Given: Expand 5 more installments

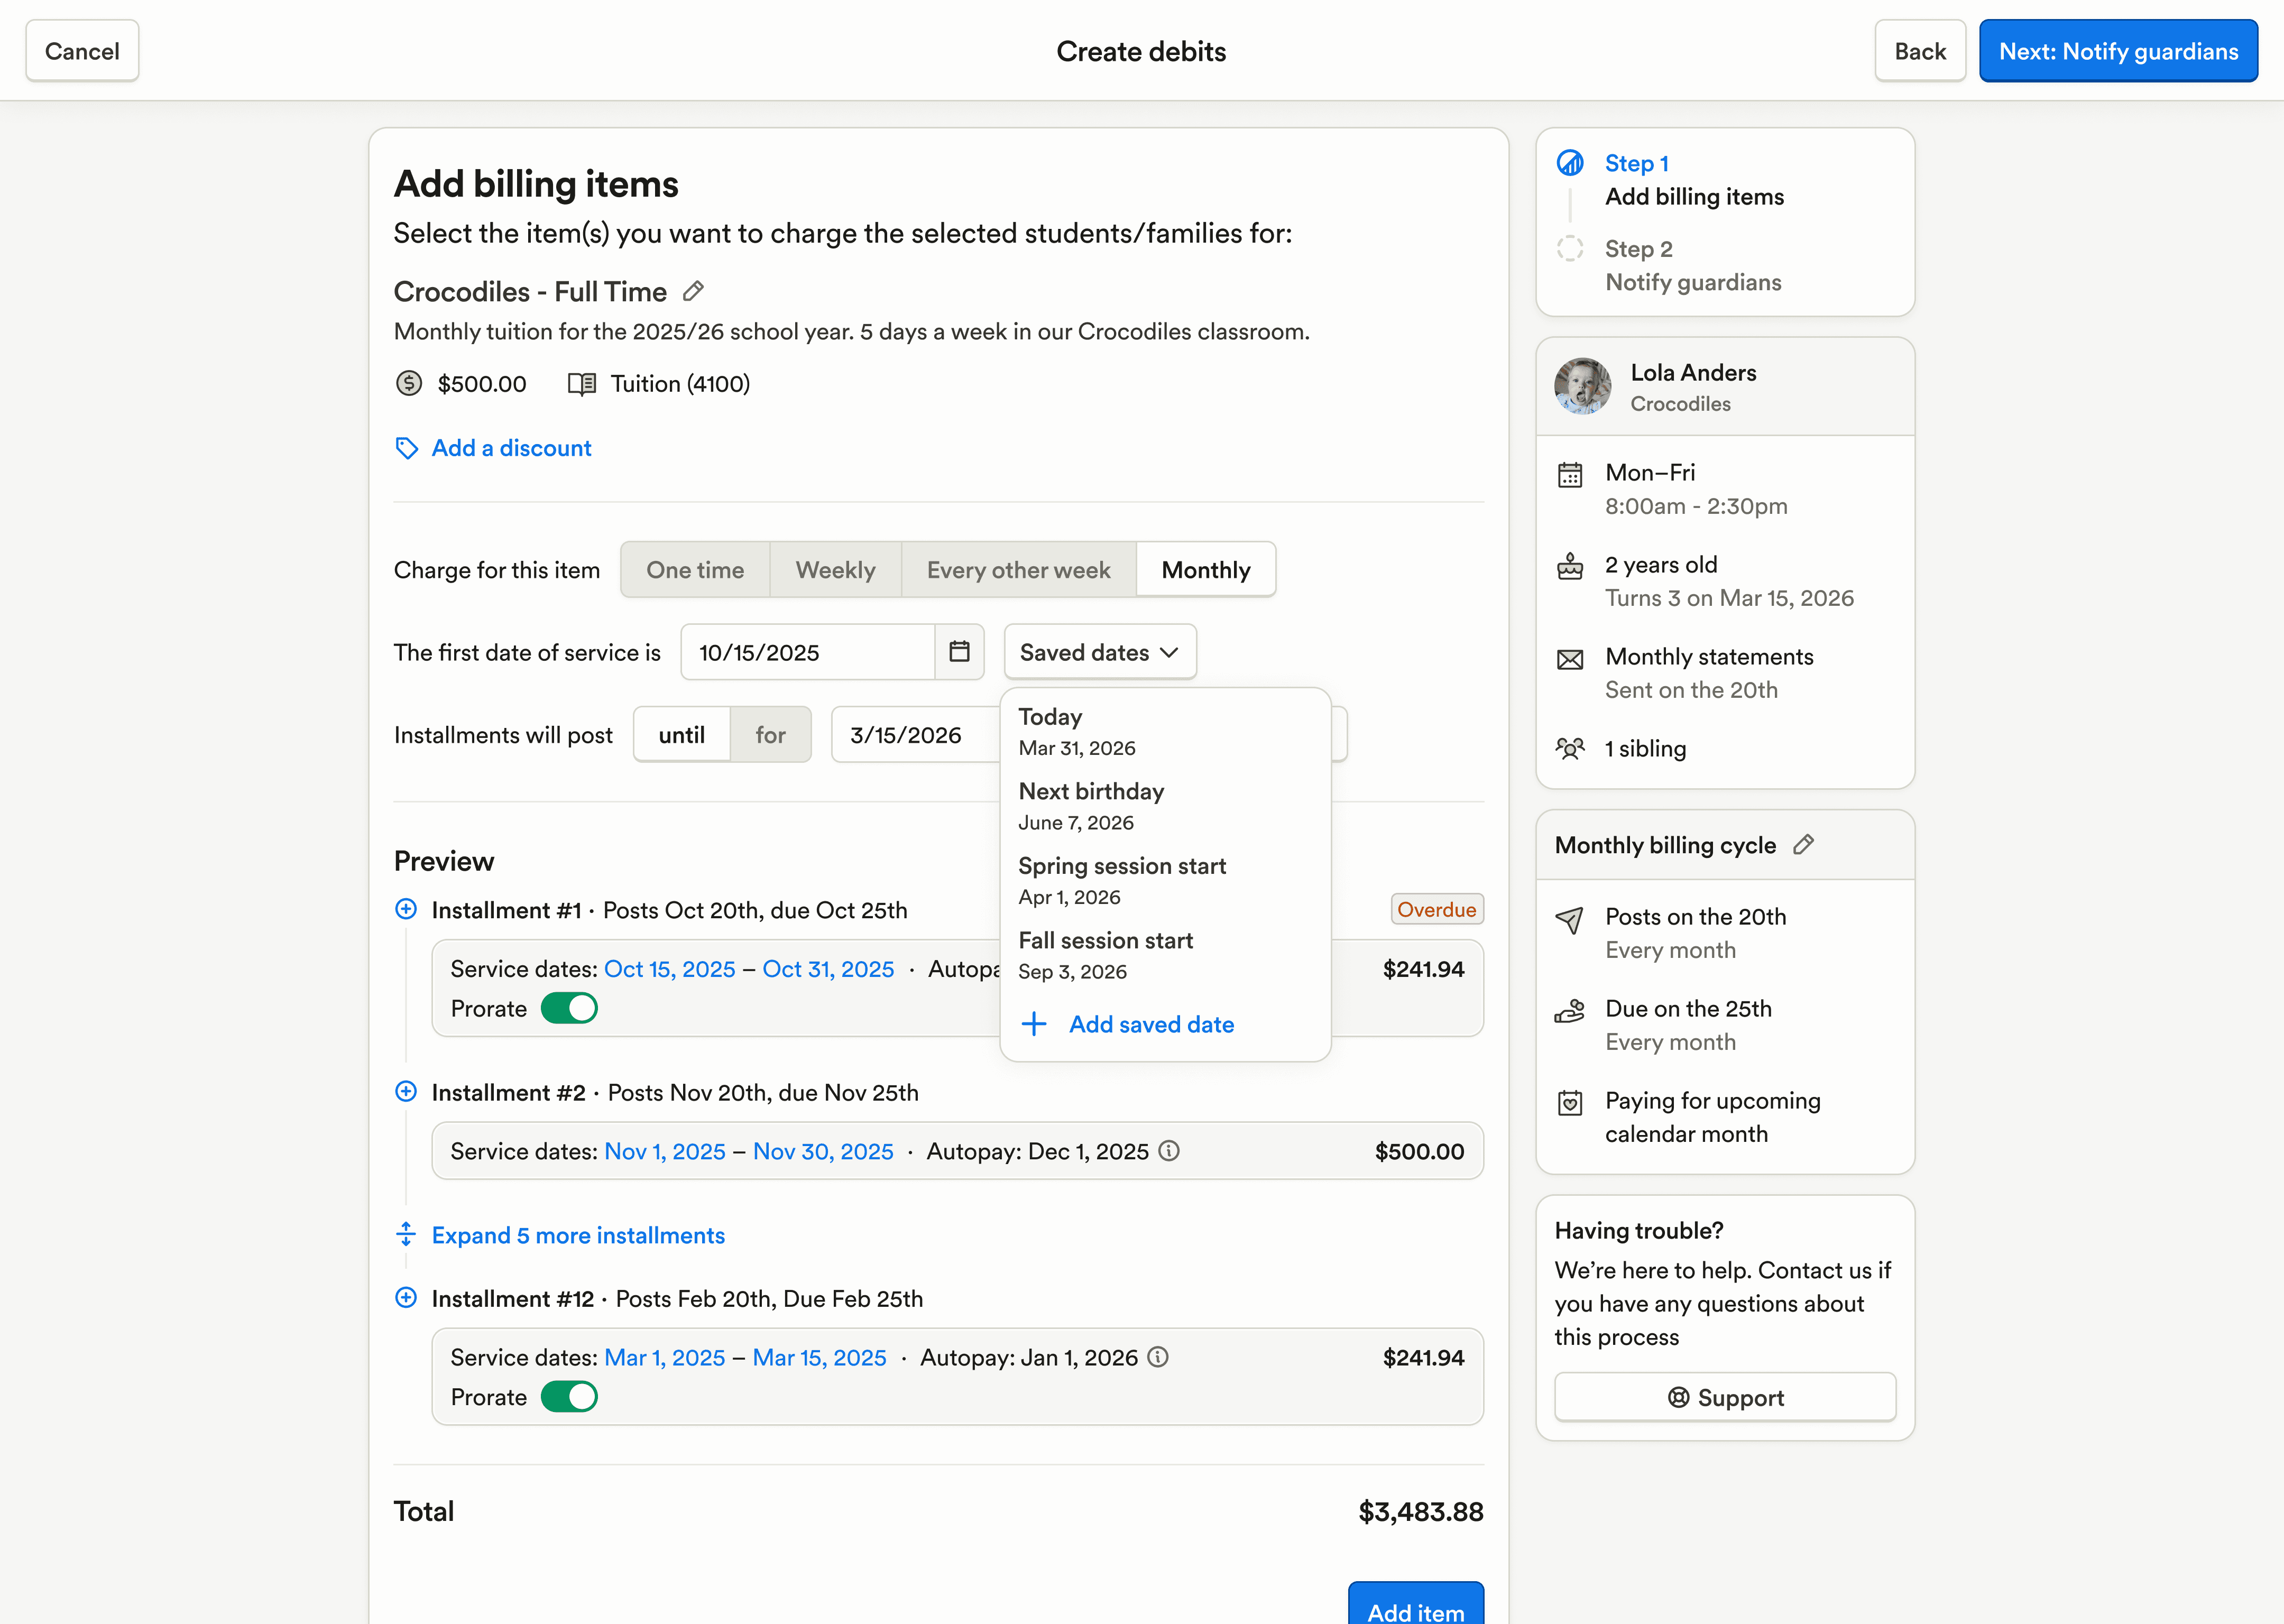Looking at the screenshot, I should 577,1235.
